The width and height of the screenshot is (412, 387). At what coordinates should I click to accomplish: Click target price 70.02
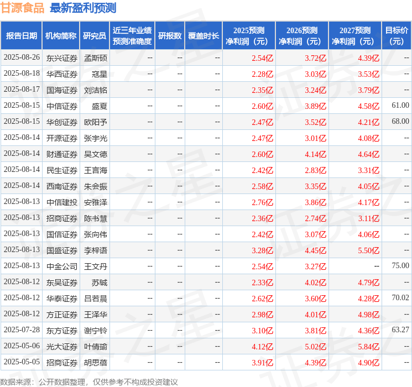click(x=400, y=297)
